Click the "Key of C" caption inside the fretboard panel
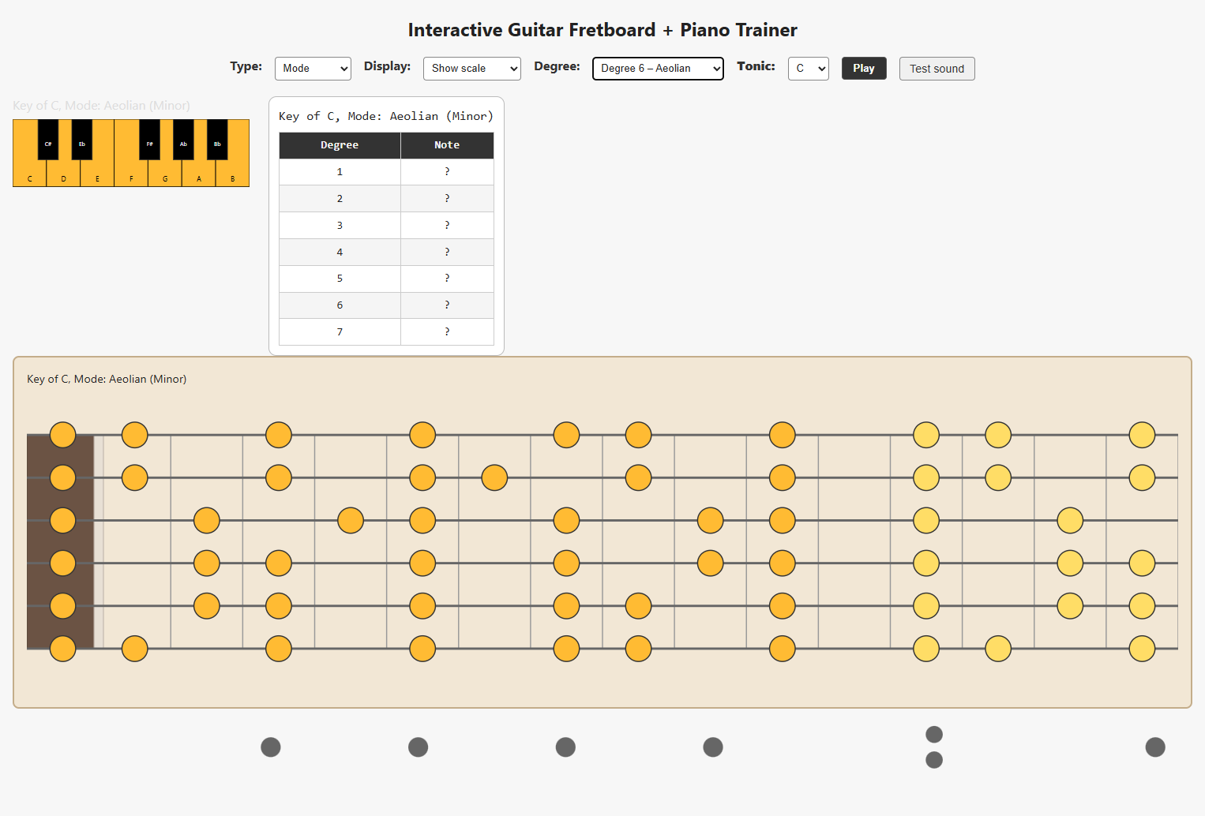Viewport: 1205px width, 816px height. coord(107,379)
